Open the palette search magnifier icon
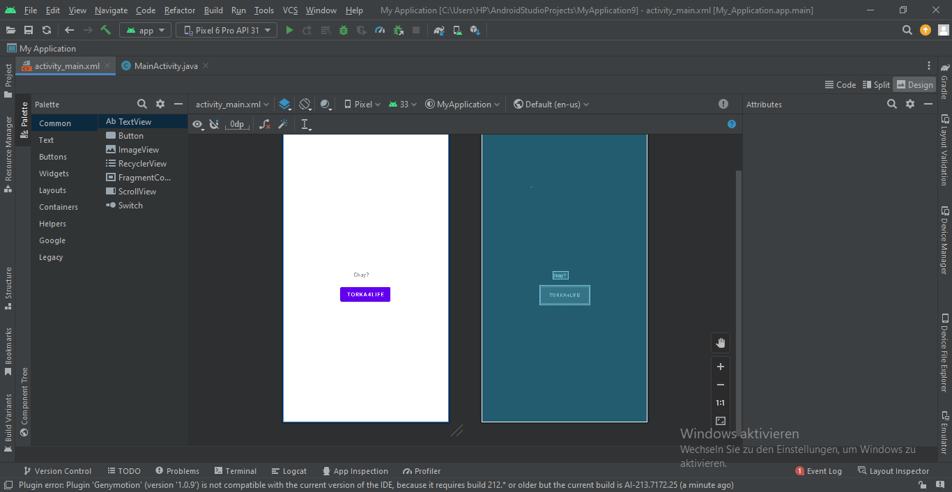This screenshot has height=492, width=952. click(x=142, y=104)
